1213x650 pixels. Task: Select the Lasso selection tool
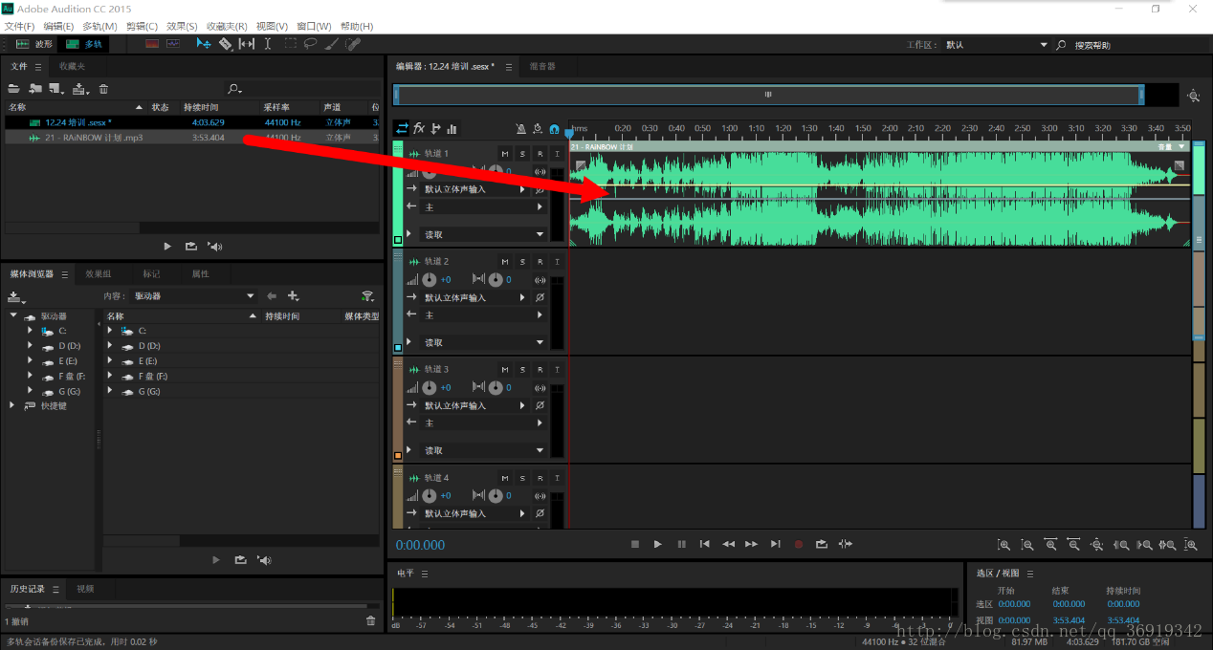click(310, 44)
